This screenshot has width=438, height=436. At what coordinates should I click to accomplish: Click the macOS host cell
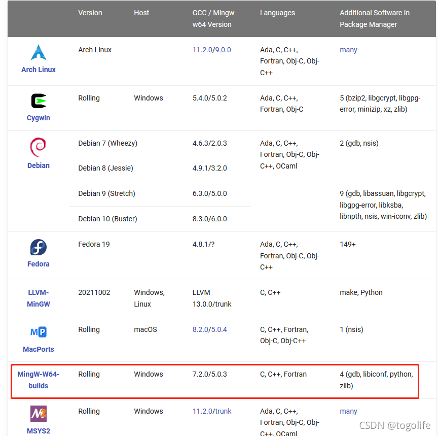[145, 329]
